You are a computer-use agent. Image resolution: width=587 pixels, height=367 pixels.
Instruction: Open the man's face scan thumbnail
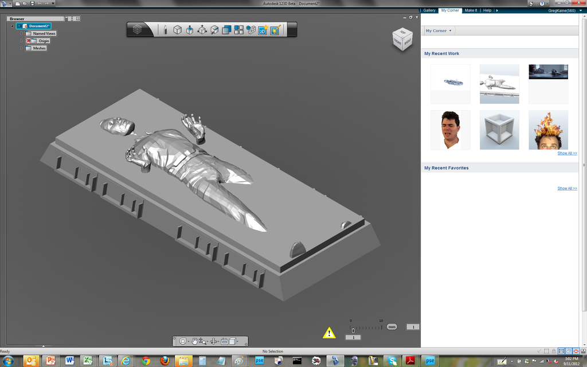tap(451, 130)
